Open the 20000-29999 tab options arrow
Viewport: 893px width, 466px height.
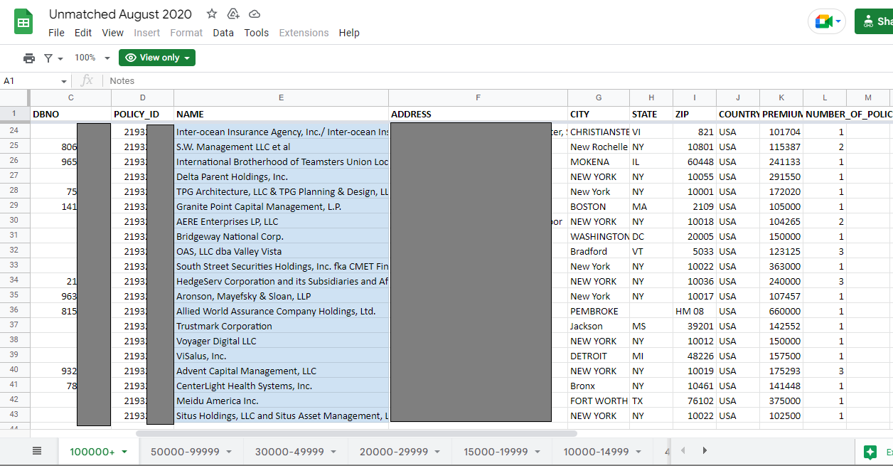[x=438, y=452]
